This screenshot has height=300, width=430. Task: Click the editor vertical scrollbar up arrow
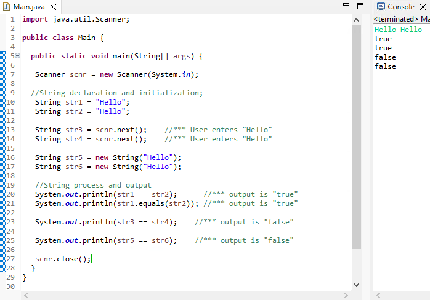[356, 20]
